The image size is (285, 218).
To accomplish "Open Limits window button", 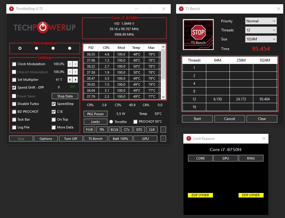I will (95, 122).
